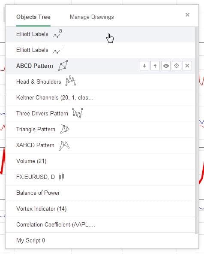
Task: Select the Keltner Channels item
Action: pos(100,98)
